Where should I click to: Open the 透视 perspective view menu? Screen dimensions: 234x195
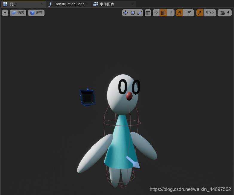[18, 13]
